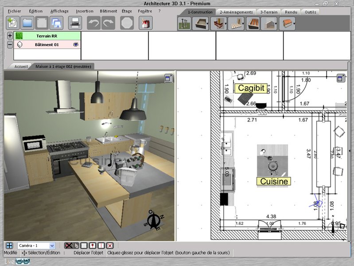Viewport: 354px width, 266px height.
Task: Select the Cuisine room label
Action: pyautogui.click(x=274, y=181)
